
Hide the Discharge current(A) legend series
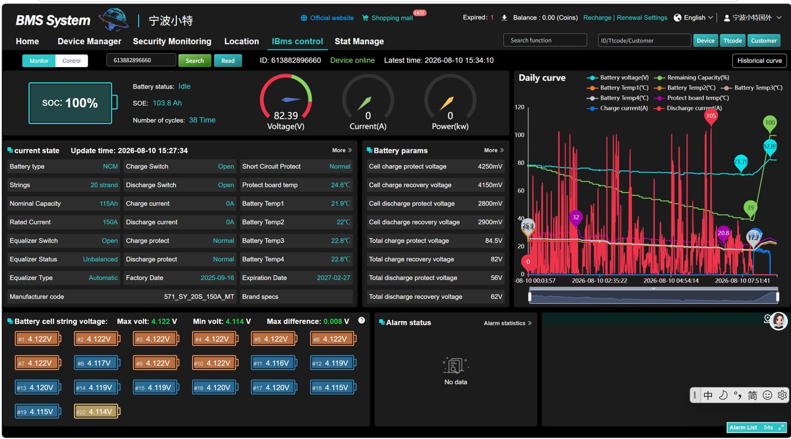coord(688,108)
